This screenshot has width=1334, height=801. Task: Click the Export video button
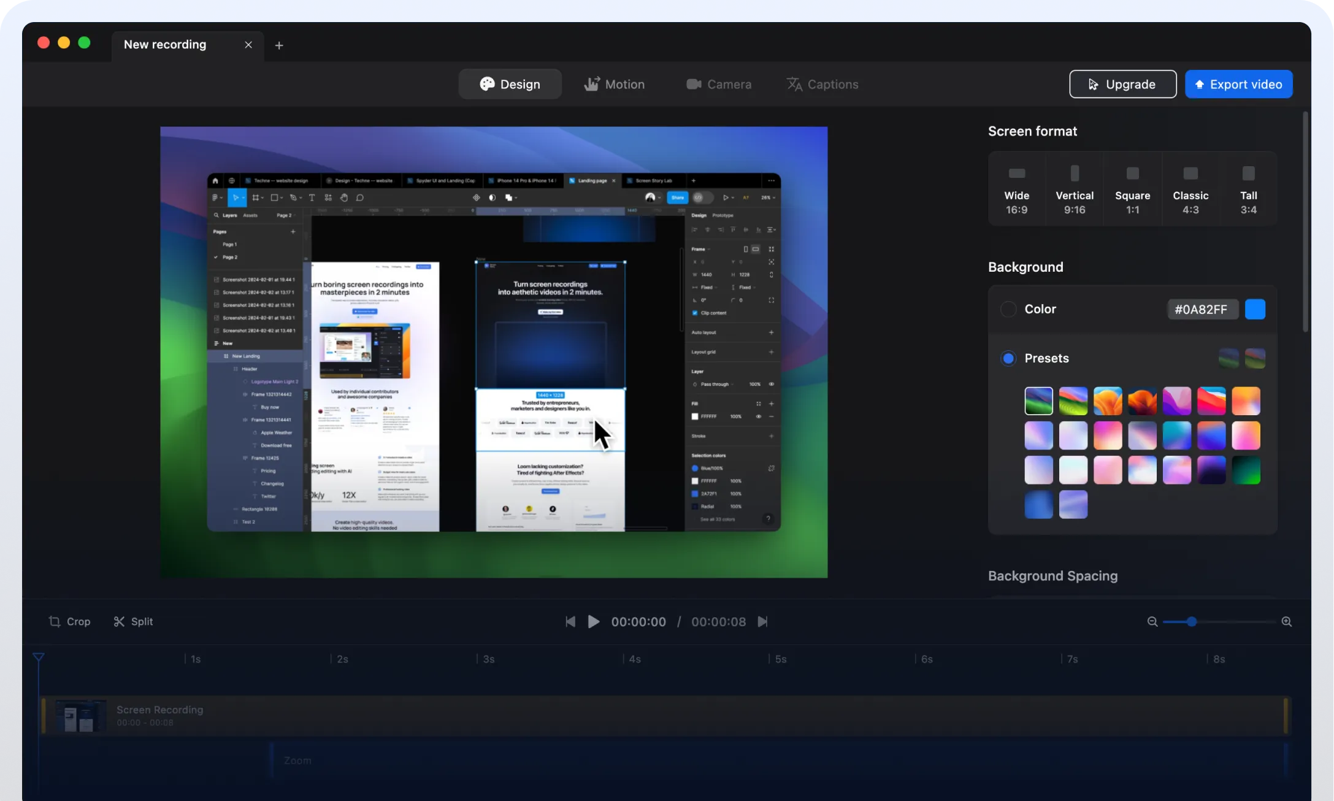(1238, 84)
